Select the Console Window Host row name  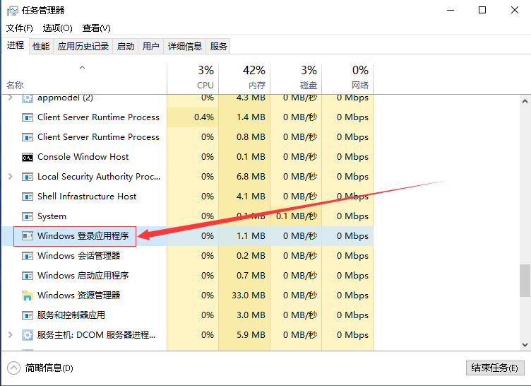point(83,157)
